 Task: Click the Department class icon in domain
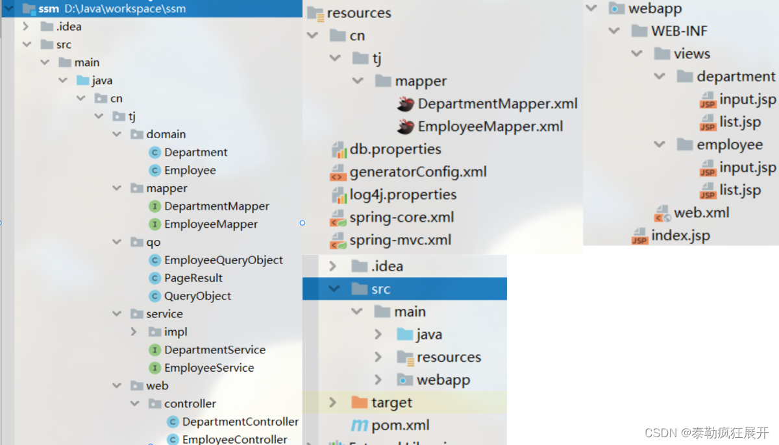pyautogui.click(x=155, y=152)
